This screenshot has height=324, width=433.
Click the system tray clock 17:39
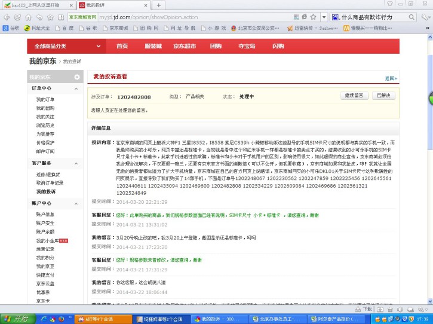point(422,319)
